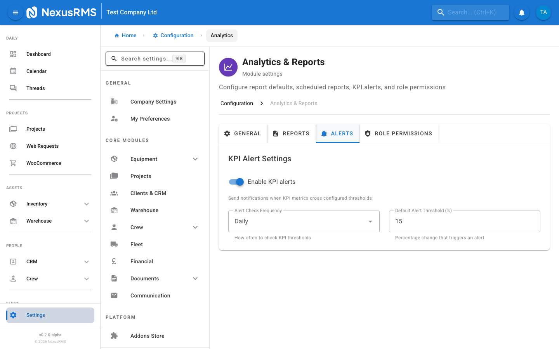The height and width of the screenshot is (349, 559).
Task: Disable the Enable KPI alerts toggle
Action: [x=236, y=181]
